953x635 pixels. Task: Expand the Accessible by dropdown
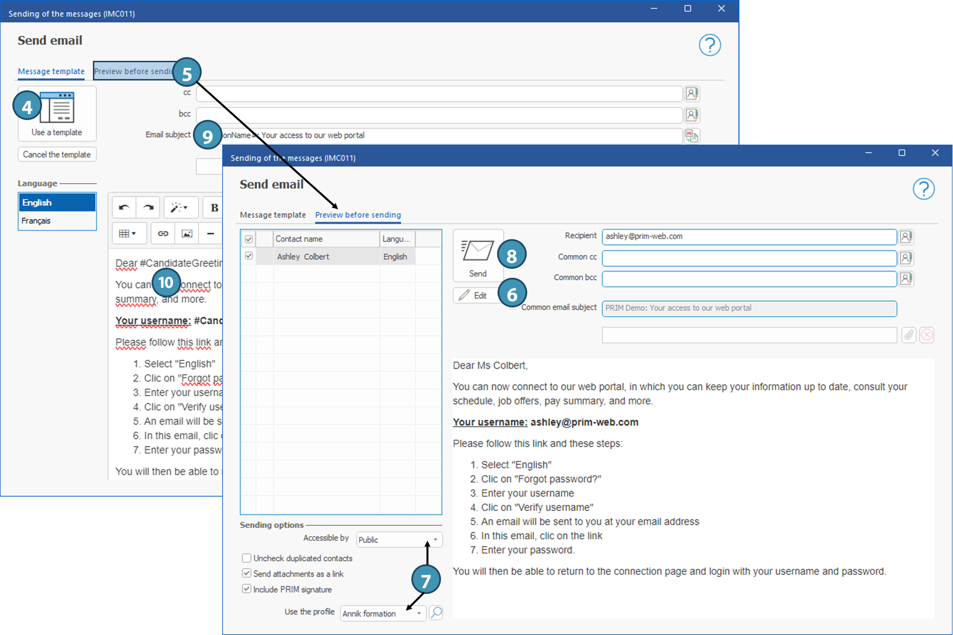435,540
